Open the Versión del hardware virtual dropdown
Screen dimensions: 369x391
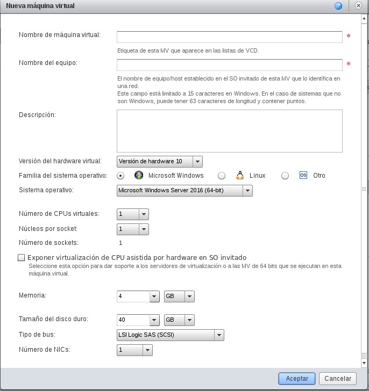[x=197, y=162]
